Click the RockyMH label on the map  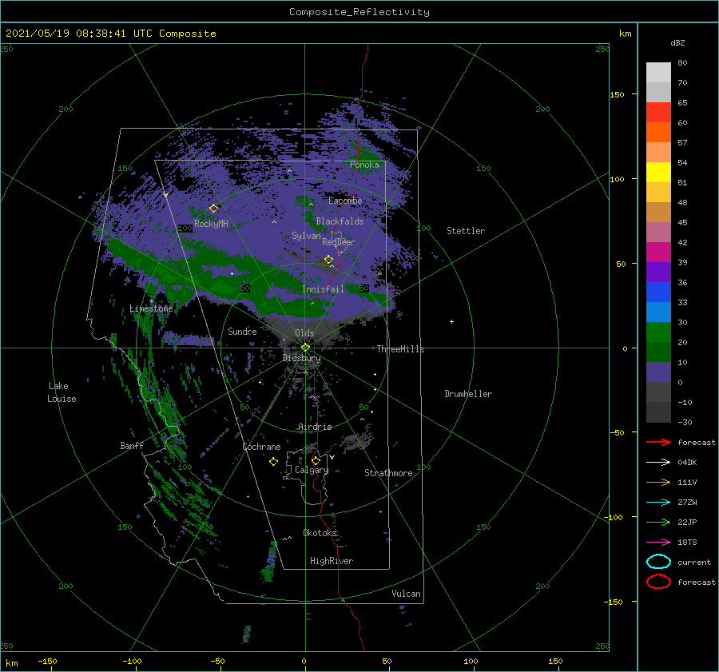tap(211, 224)
